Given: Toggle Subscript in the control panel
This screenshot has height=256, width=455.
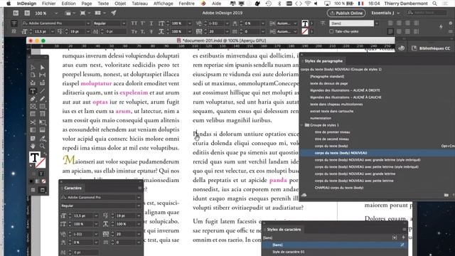Looking at the screenshot, I should (143, 31).
